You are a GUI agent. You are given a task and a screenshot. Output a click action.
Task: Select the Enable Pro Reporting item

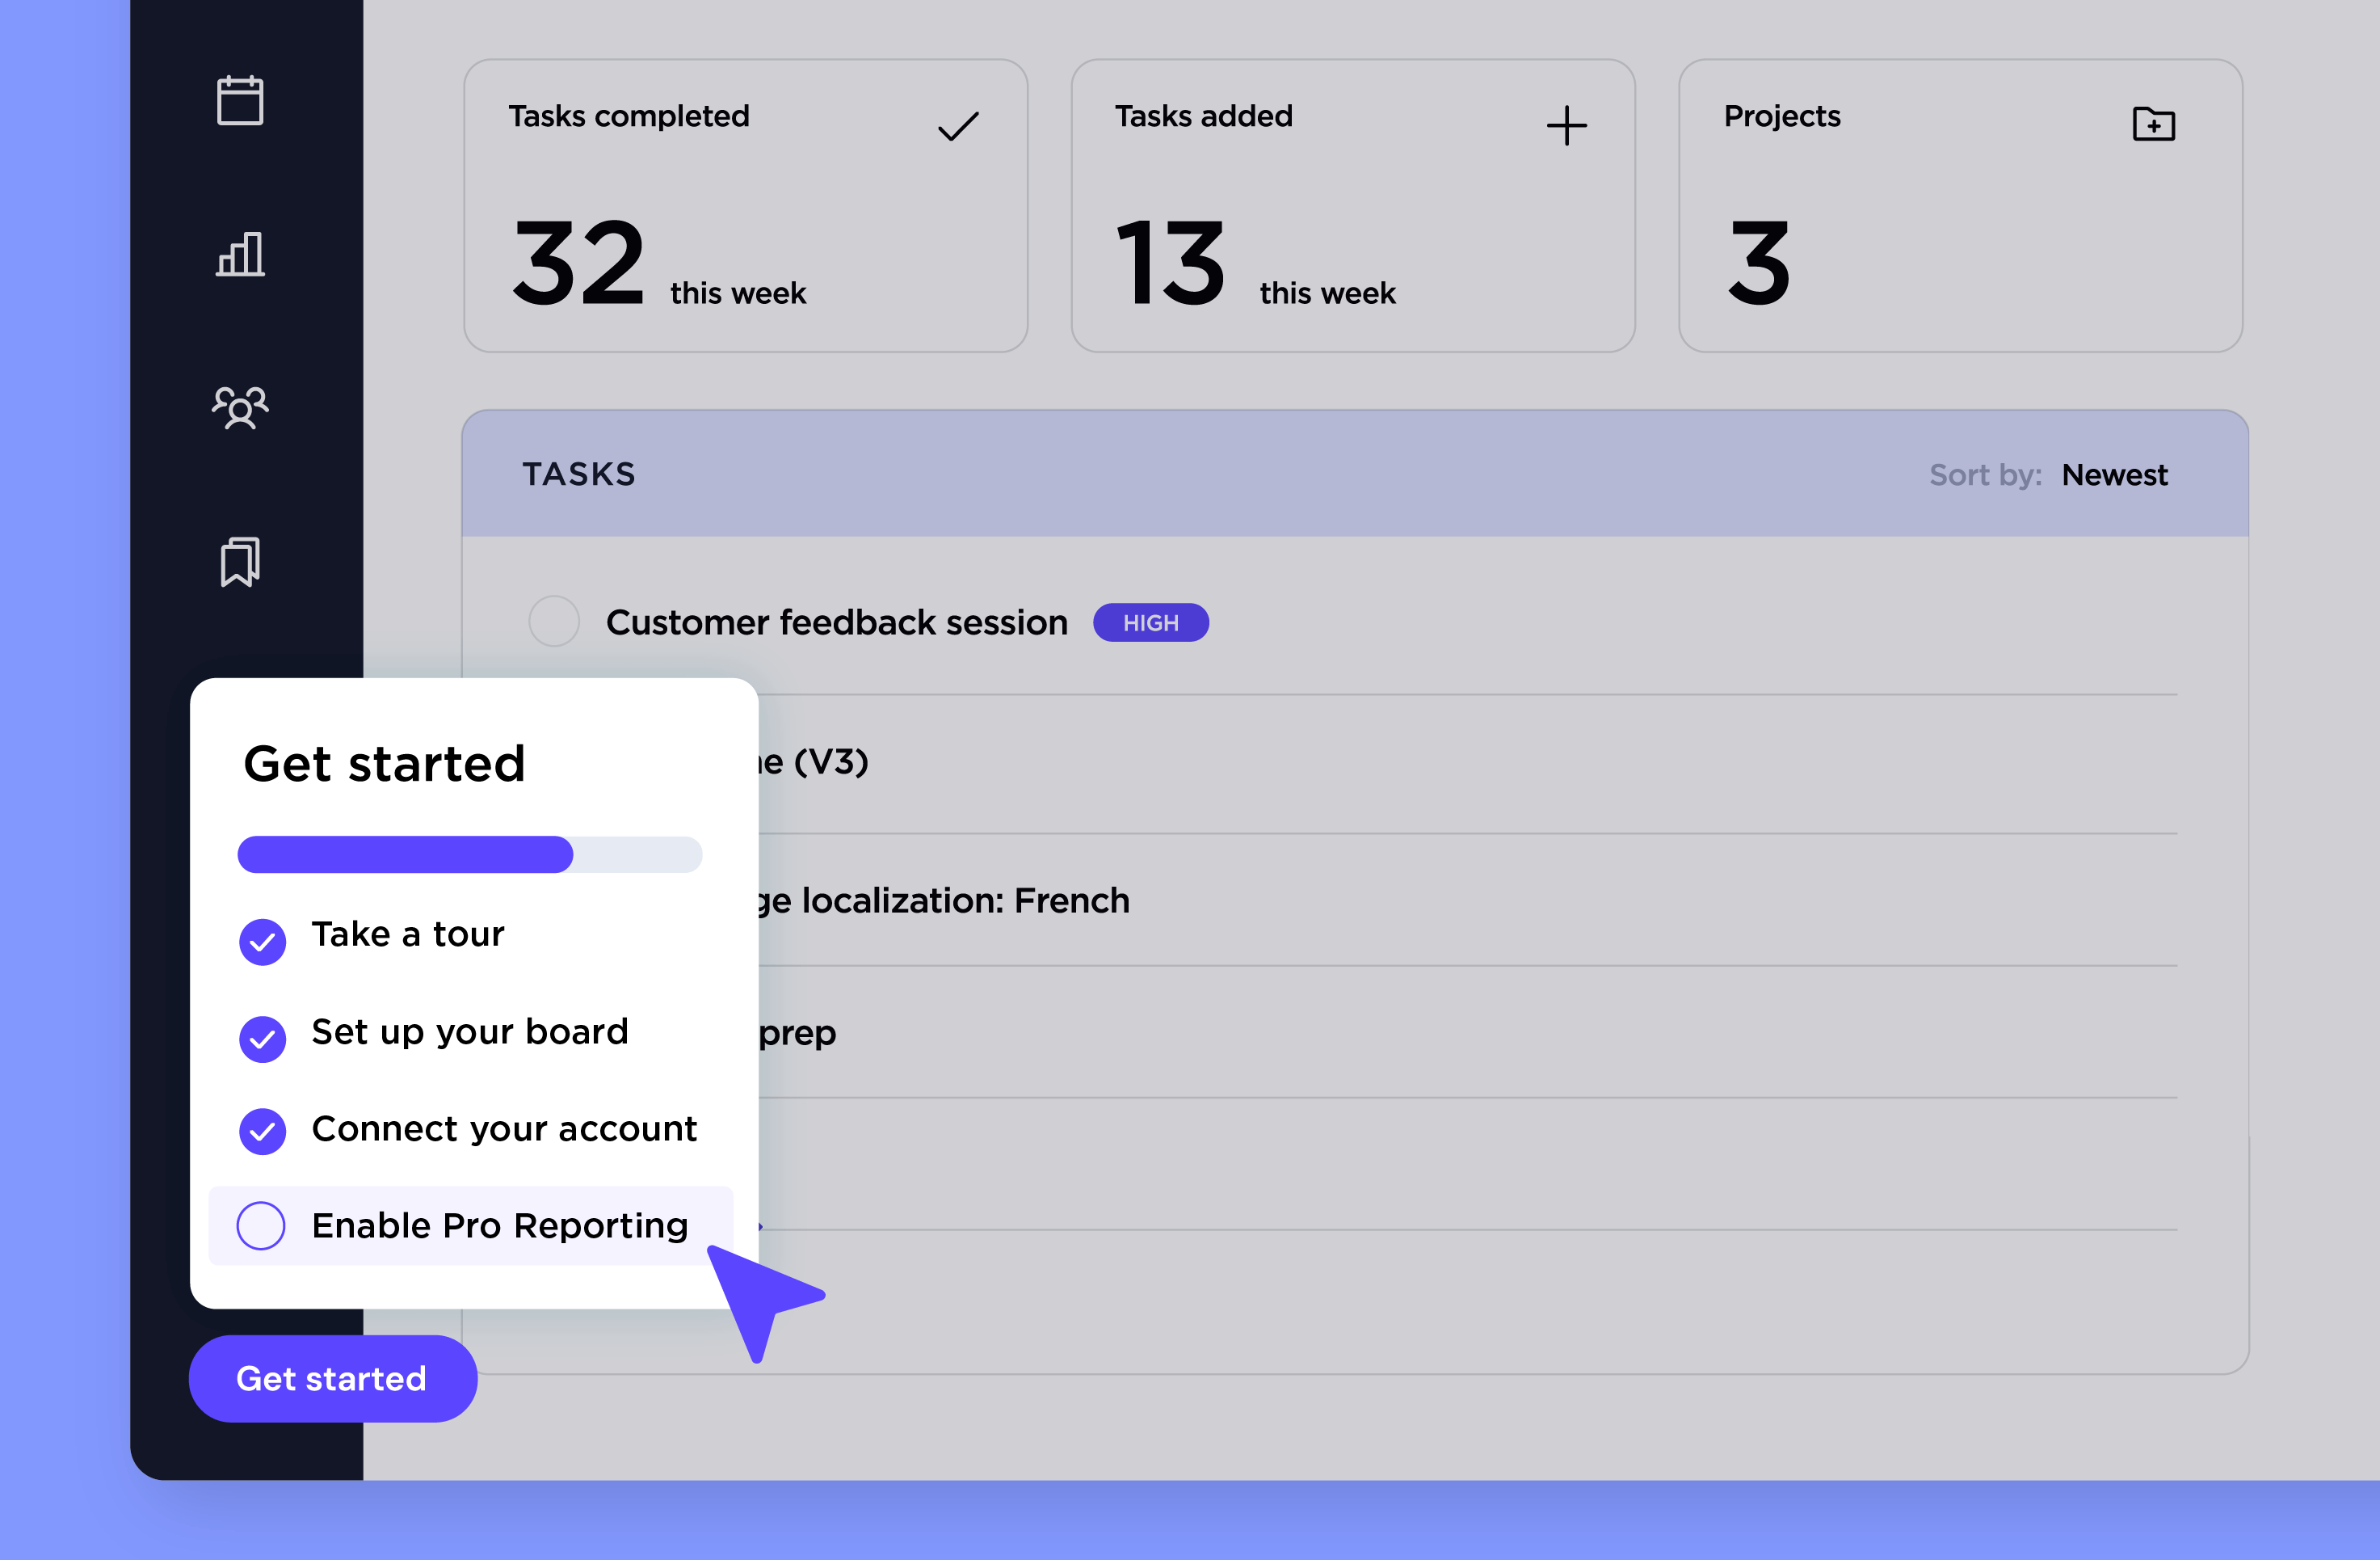click(499, 1226)
